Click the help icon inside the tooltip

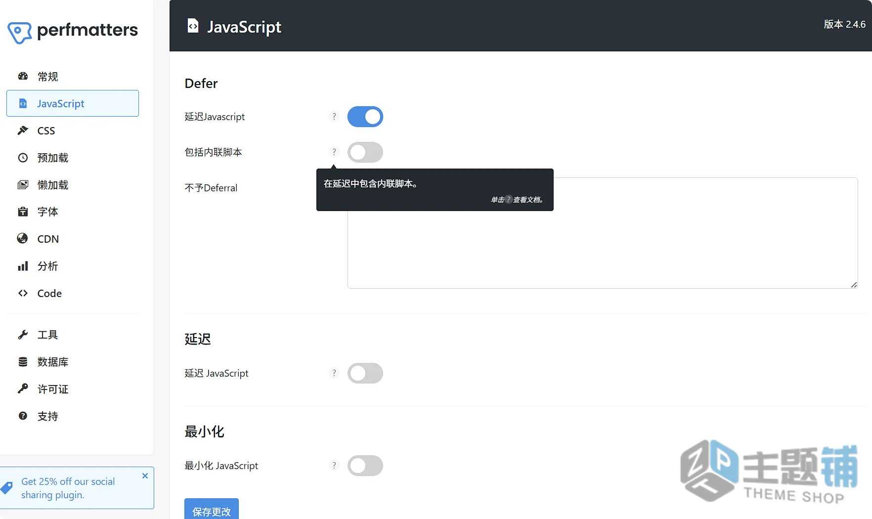(509, 200)
